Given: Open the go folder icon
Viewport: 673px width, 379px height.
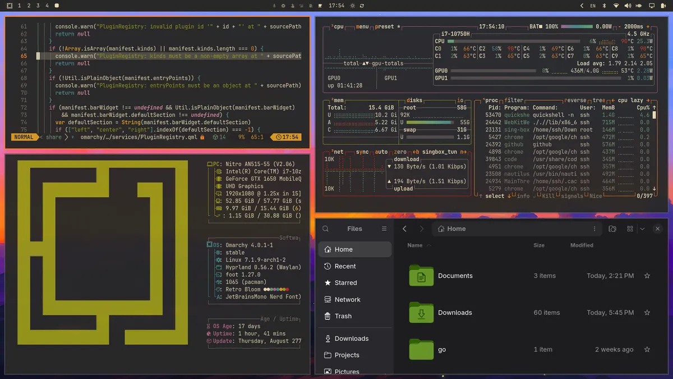Looking at the screenshot, I should tap(421, 349).
